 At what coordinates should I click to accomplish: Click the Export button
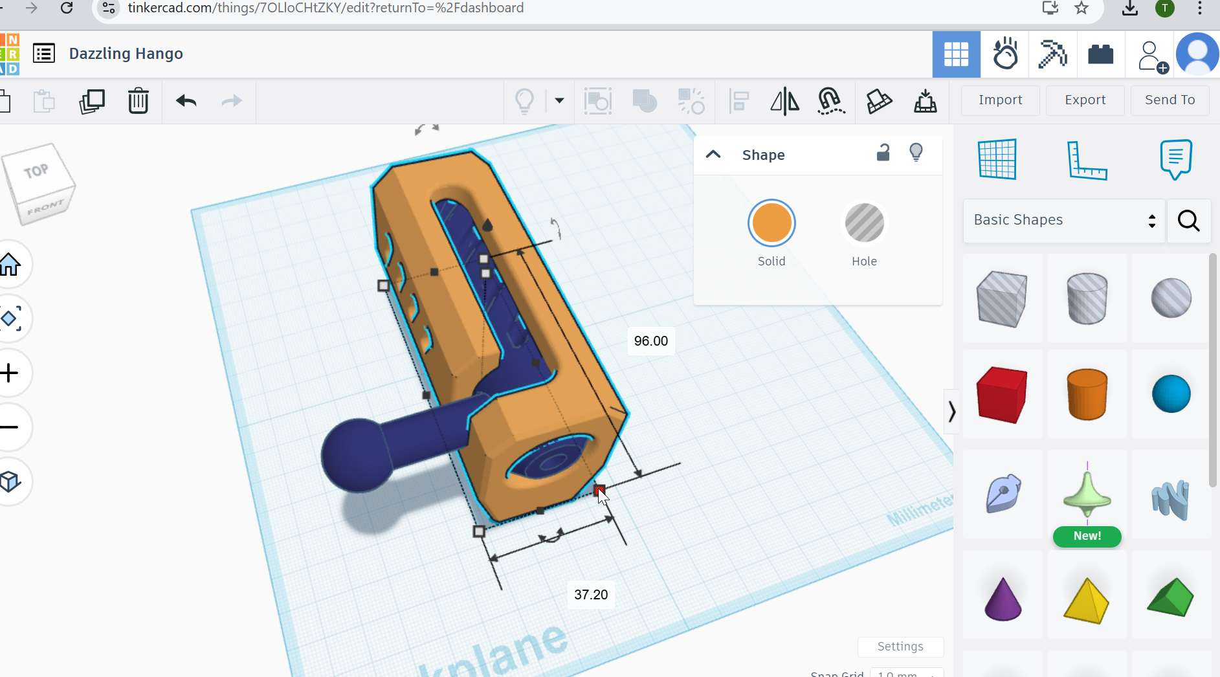tap(1085, 100)
